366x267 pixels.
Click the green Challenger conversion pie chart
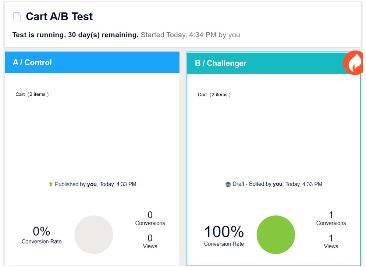276,235
